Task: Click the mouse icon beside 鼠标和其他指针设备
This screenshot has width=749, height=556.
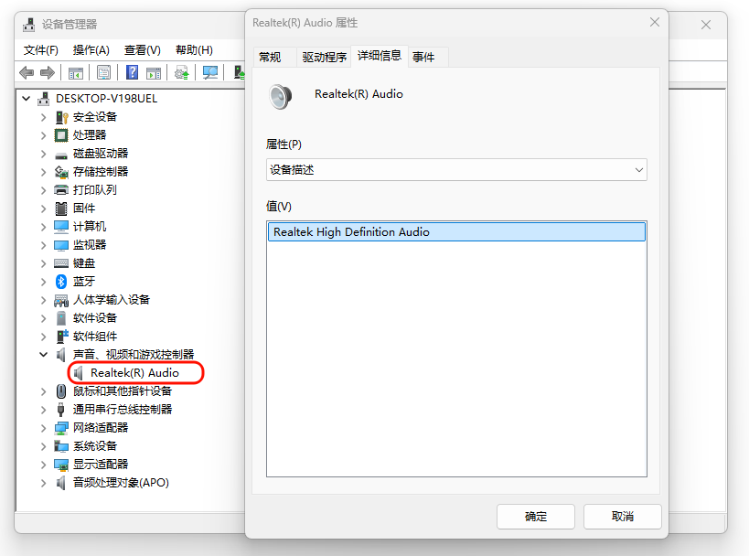Action: coord(61,391)
